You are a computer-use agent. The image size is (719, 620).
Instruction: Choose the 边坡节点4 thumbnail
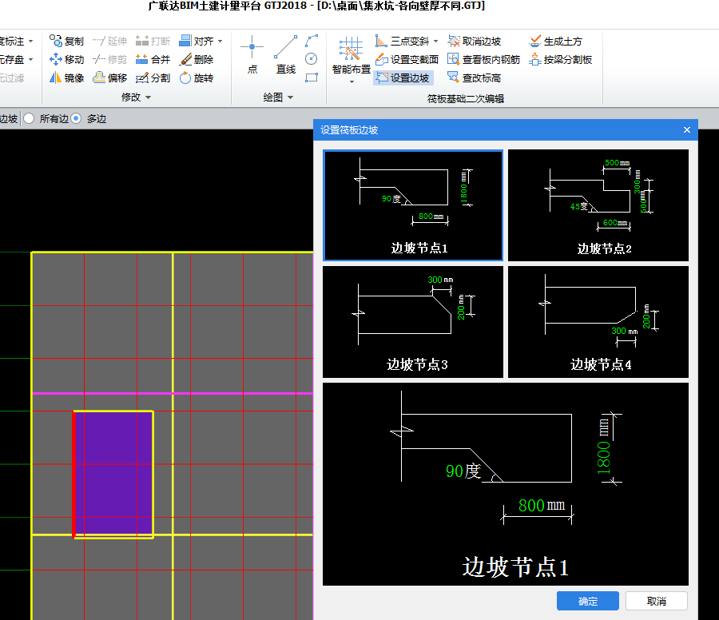[x=598, y=322]
